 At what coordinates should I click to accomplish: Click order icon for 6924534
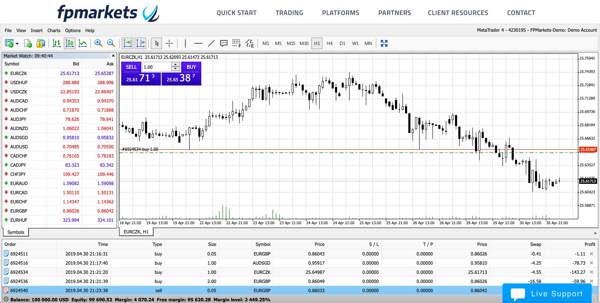point(6,272)
